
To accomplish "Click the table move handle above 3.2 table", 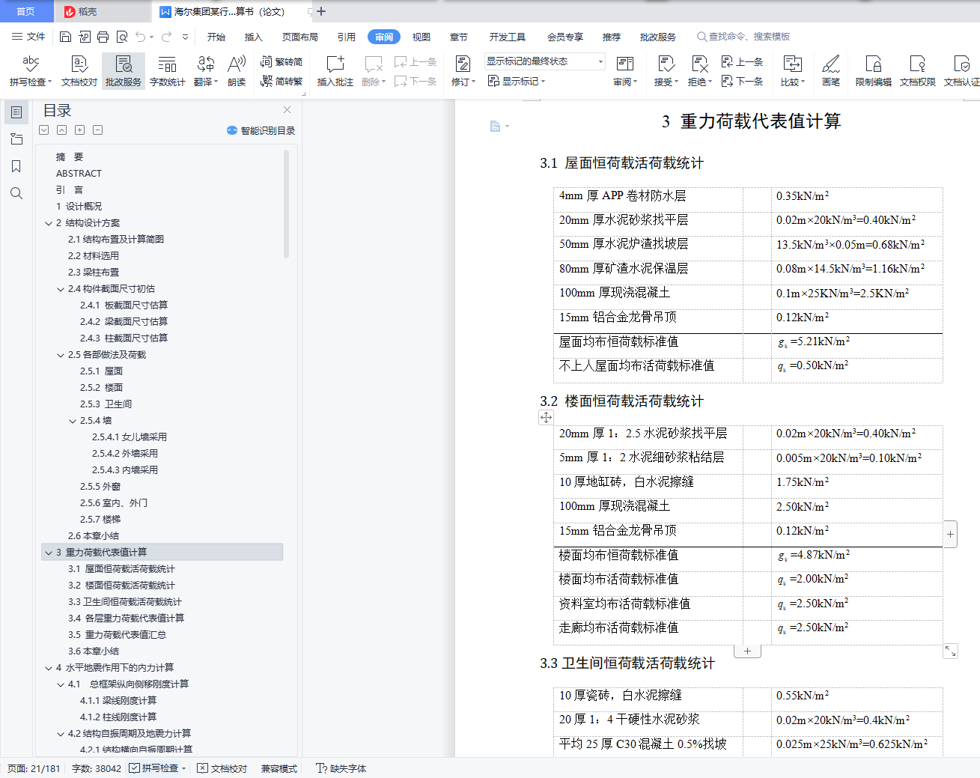I will 547,418.
